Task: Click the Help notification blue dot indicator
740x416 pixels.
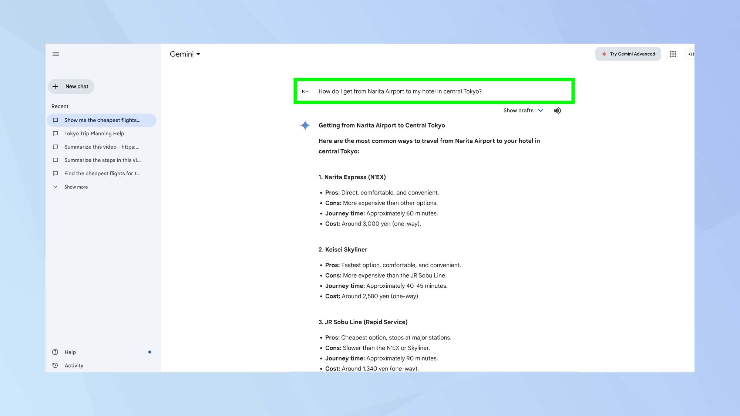Action: point(150,352)
